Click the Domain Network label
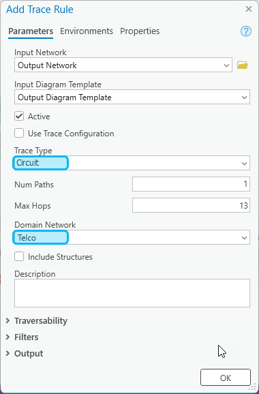259x394 pixels. point(45,225)
